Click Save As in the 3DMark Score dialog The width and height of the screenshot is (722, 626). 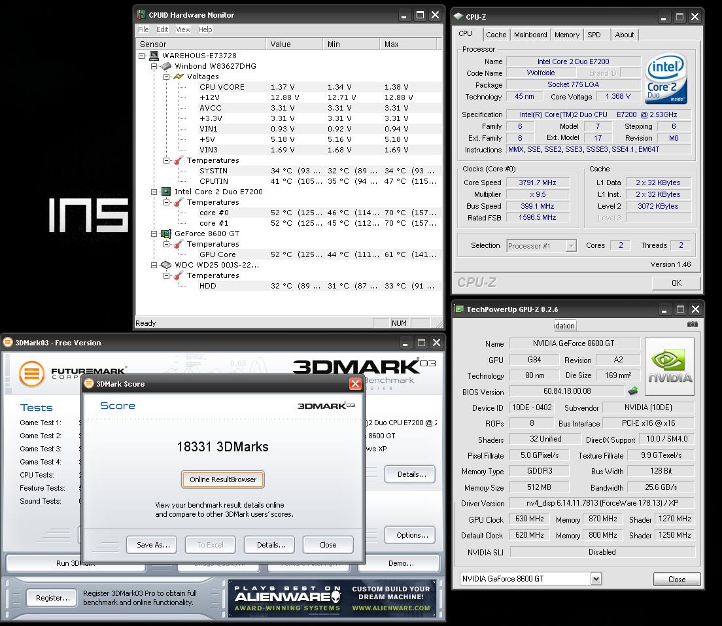pos(153,544)
